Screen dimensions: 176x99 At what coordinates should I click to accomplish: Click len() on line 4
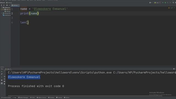(x=24, y=23)
